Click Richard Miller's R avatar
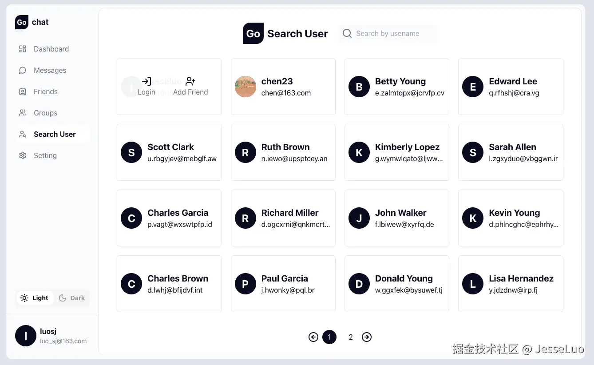 (x=246, y=218)
